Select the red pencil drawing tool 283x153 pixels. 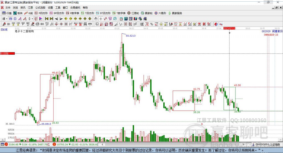4,24
